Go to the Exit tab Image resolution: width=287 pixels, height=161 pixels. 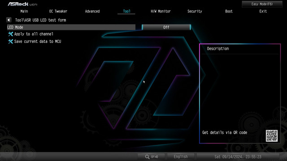pos(263,11)
